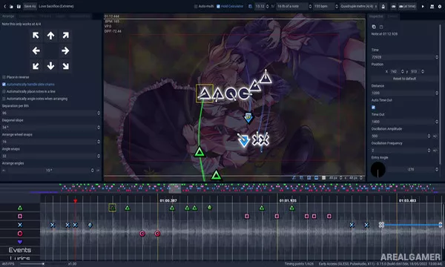Select the Events track row
Viewport: 445px width, 267px height.
point(20,250)
